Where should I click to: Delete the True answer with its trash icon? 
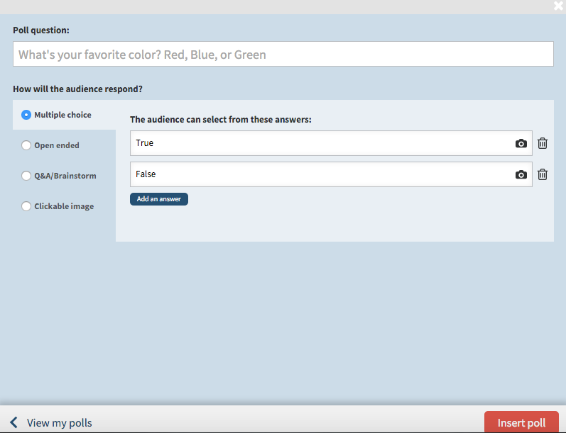point(543,143)
